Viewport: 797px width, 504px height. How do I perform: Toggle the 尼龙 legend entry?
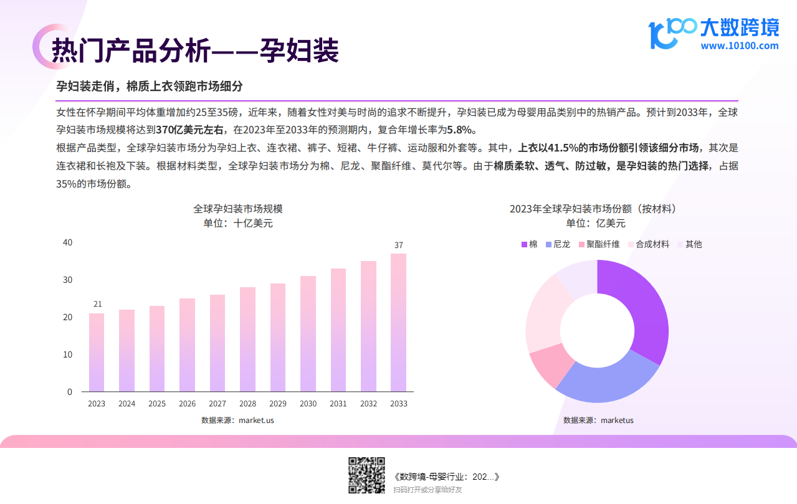558,245
